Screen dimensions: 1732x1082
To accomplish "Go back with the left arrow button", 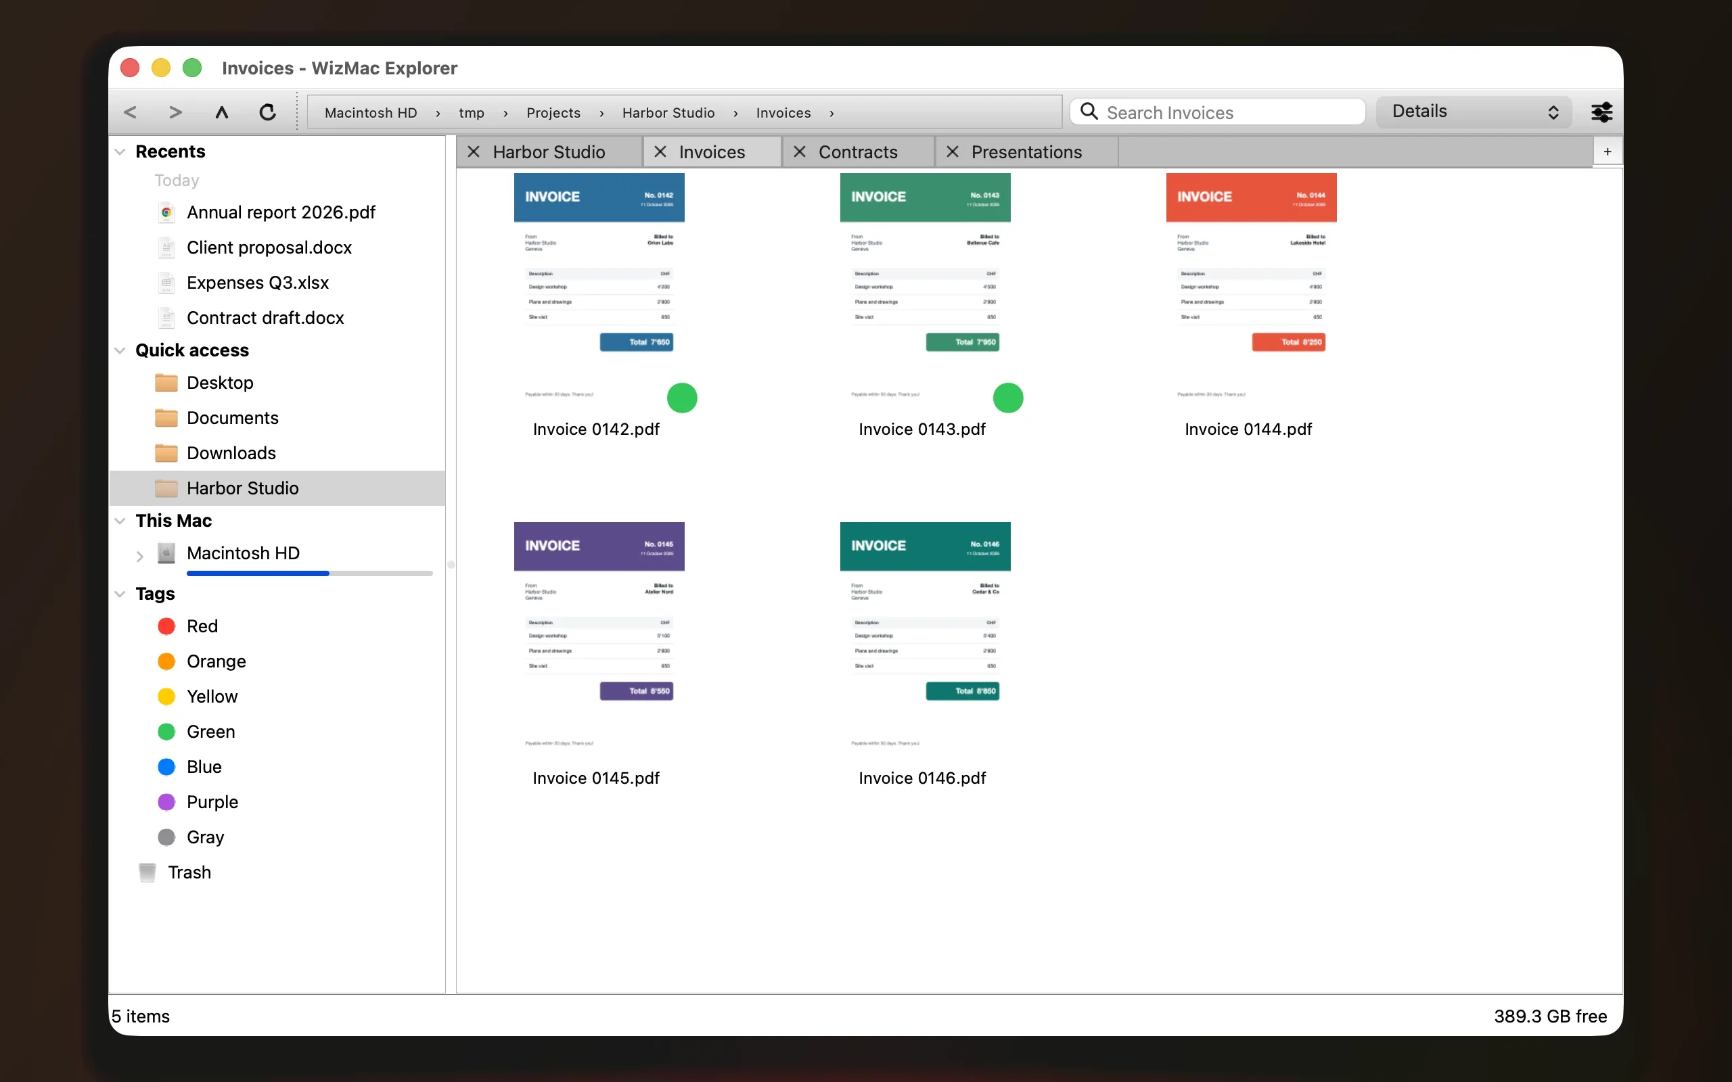I will [x=131, y=112].
